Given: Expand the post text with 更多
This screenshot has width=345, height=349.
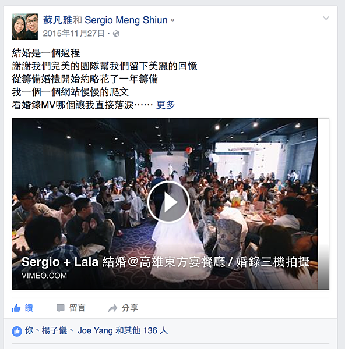Looking at the screenshot, I should (166, 105).
